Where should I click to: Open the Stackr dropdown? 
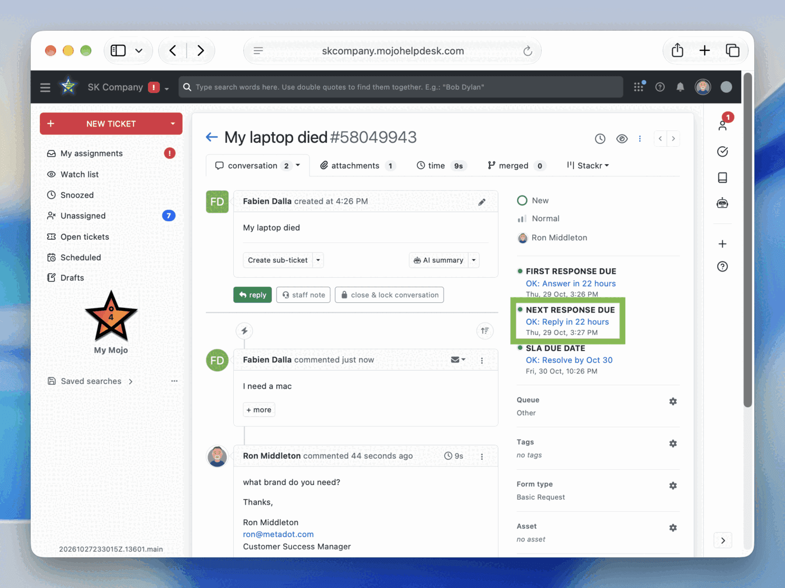point(588,166)
